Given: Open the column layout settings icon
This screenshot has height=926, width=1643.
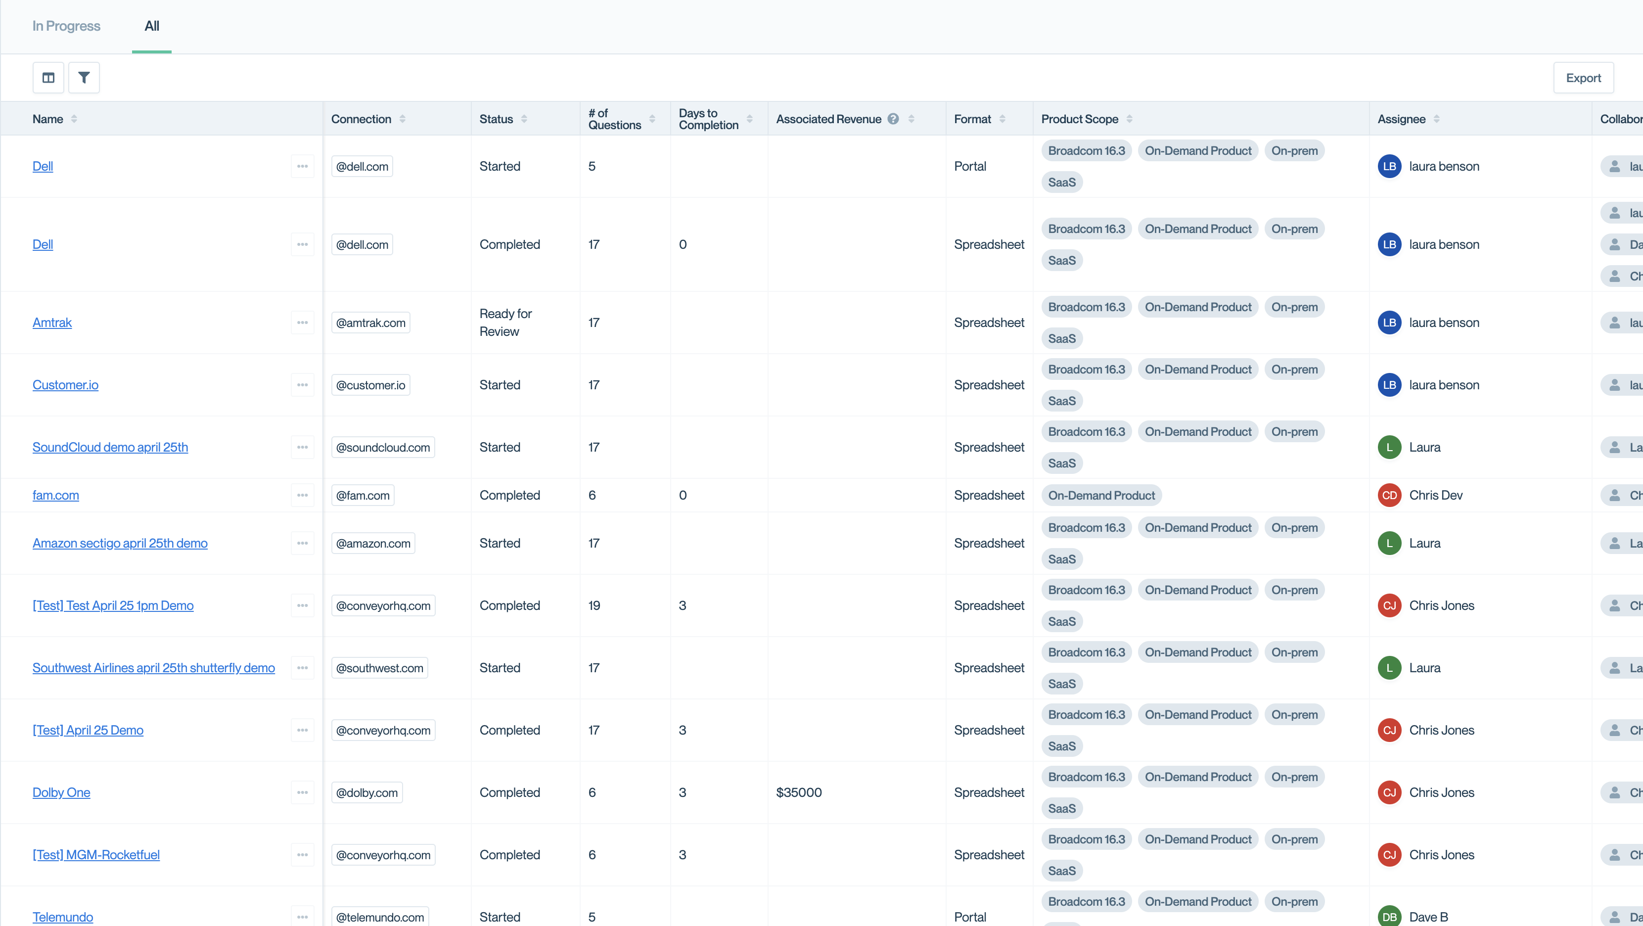Looking at the screenshot, I should (48, 78).
